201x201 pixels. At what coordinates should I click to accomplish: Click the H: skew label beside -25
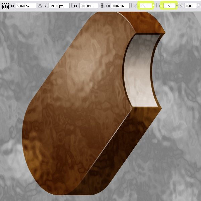coord(160,6)
